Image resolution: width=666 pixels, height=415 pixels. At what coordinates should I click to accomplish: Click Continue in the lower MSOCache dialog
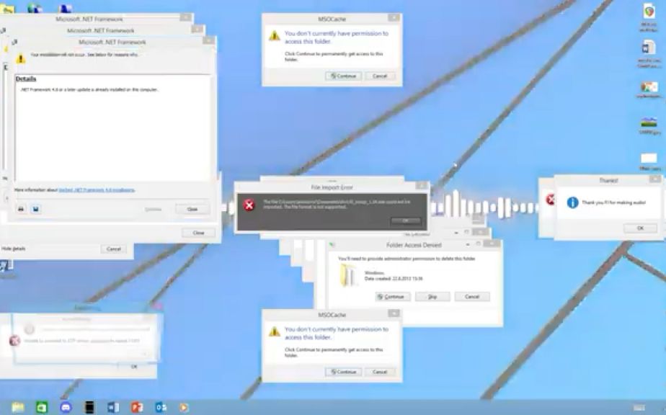click(x=343, y=372)
